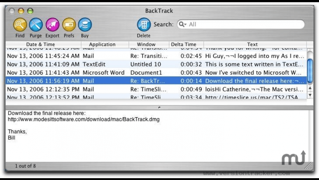Sort by the Application column header

click(105, 44)
